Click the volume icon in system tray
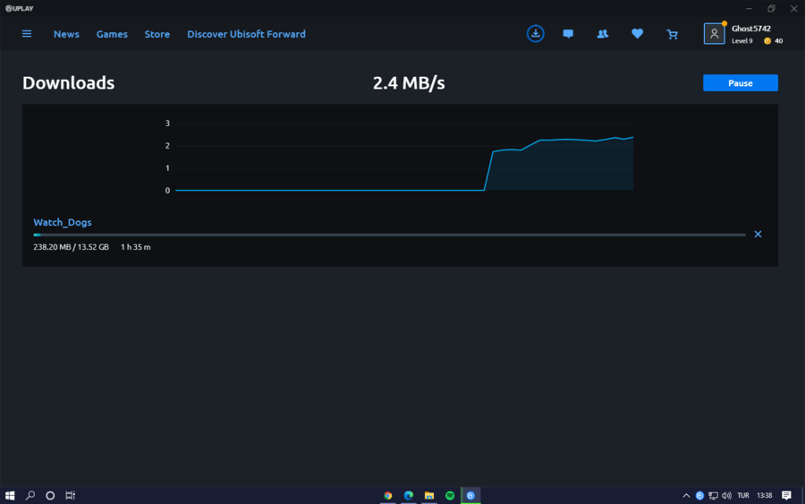 726,495
